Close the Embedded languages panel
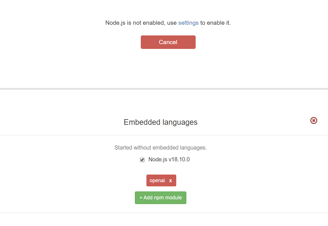The image size is (328, 226). (314, 121)
